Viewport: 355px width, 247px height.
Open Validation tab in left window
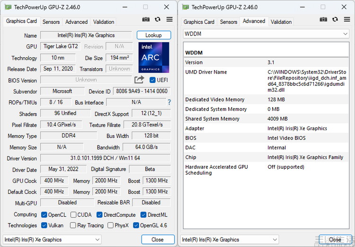[104, 22]
